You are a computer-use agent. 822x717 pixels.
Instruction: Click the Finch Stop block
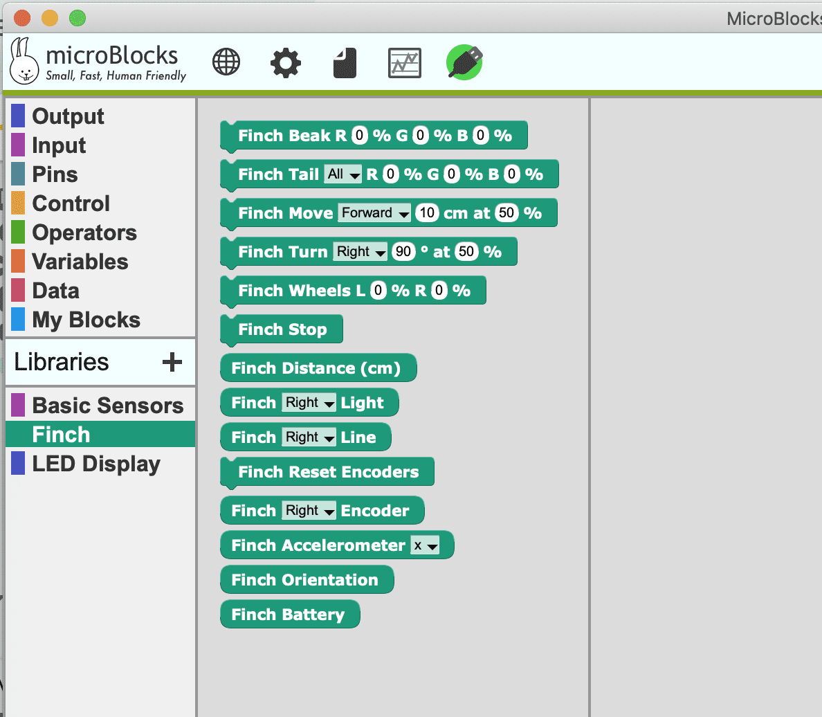coord(282,329)
